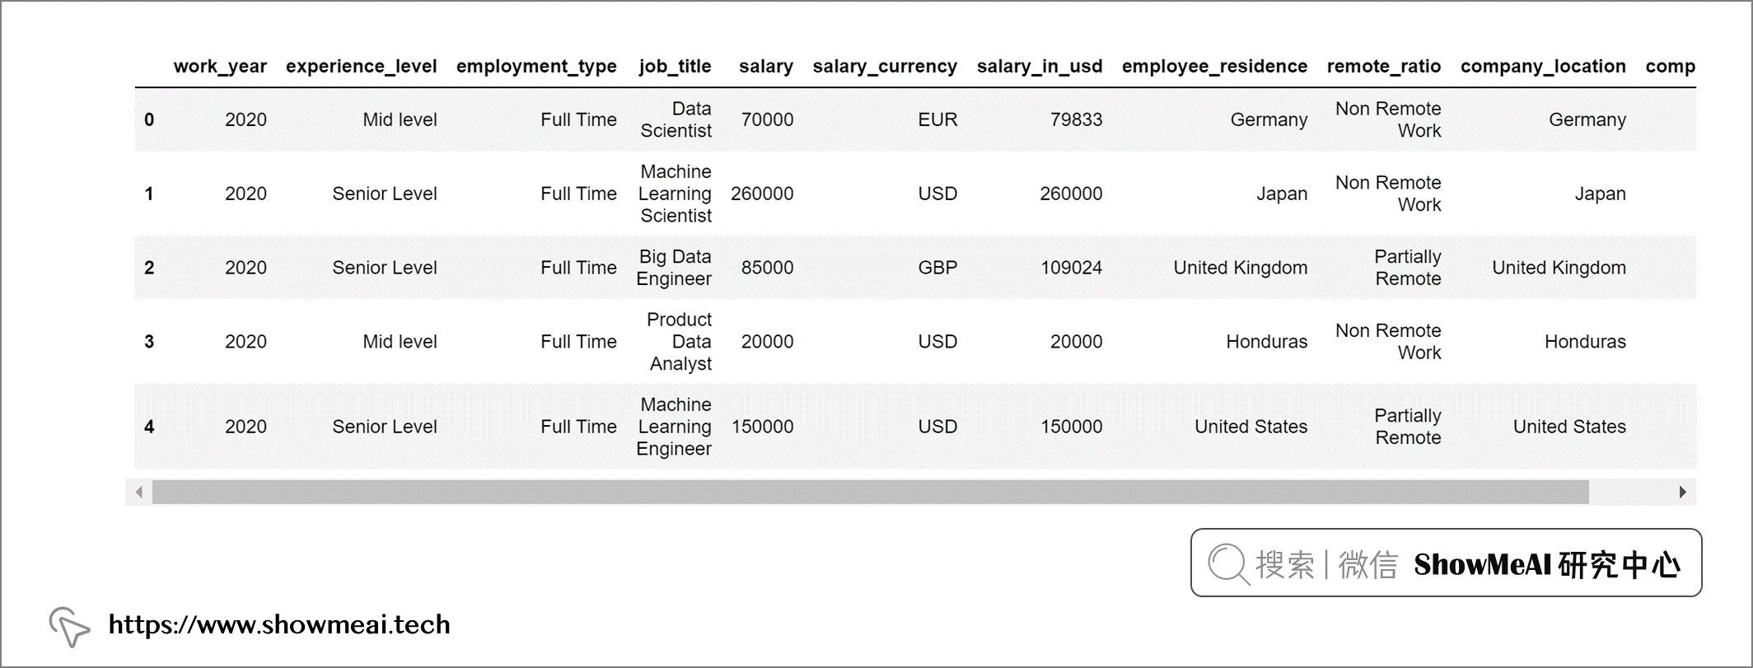The width and height of the screenshot is (1753, 668).
Task: Select the salary_in_usd column header
Action: 1039,67
